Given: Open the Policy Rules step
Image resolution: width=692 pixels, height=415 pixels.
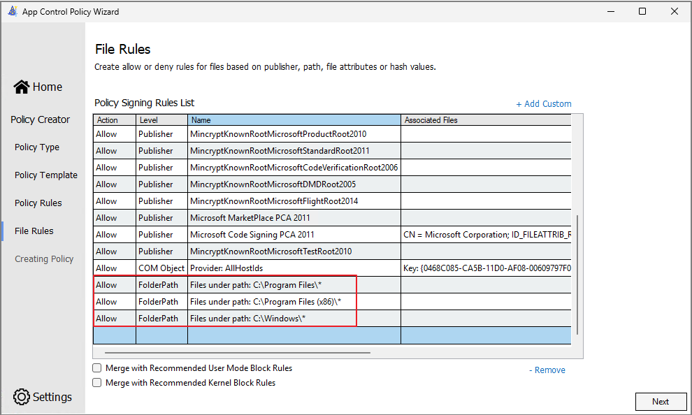Looking at the screenshot, I should point(38,203).
